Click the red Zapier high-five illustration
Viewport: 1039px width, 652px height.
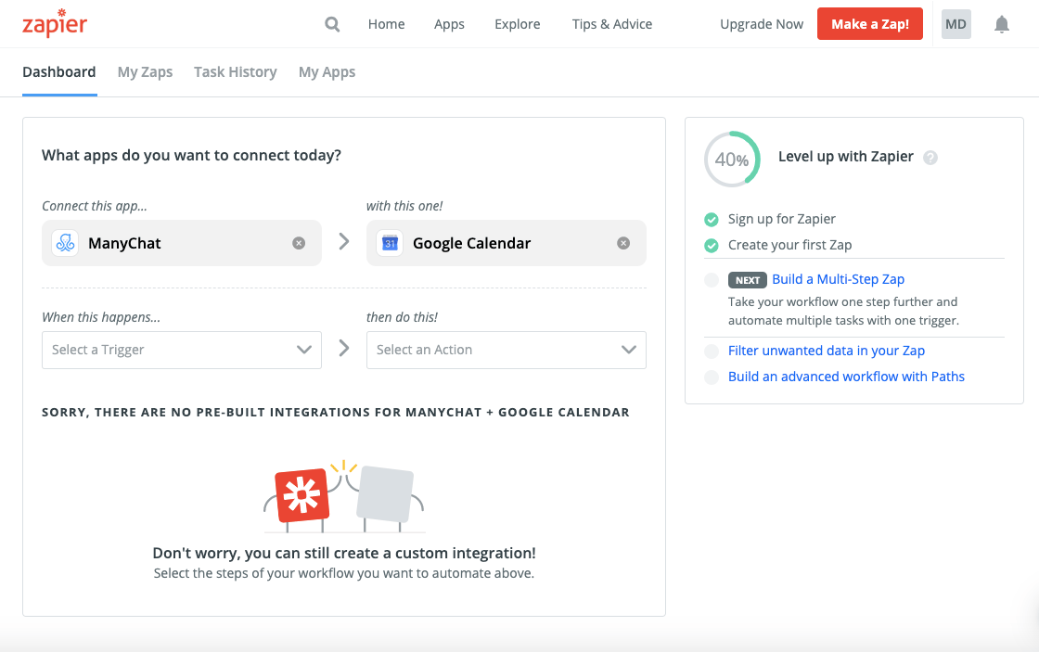(x=302, y=495)
